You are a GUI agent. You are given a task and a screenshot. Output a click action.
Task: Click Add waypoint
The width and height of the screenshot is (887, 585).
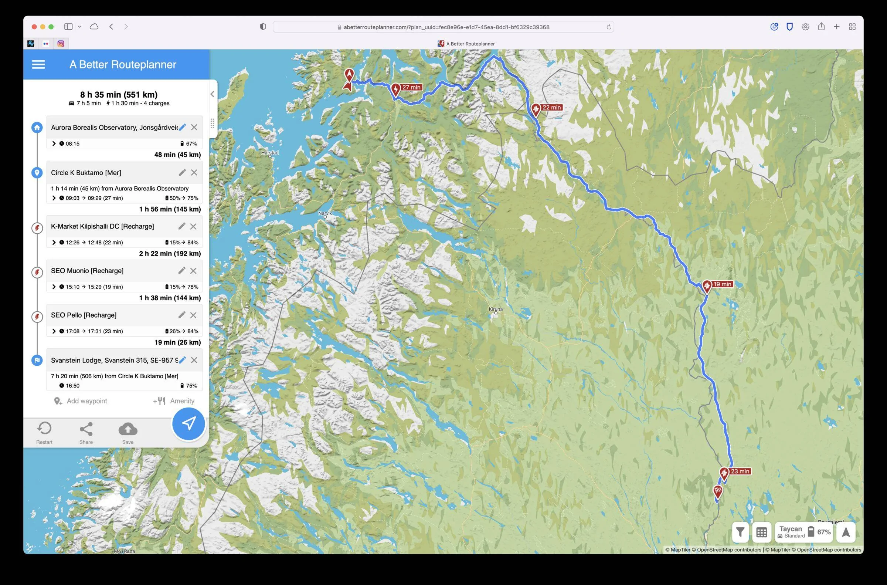pos(81,401)
